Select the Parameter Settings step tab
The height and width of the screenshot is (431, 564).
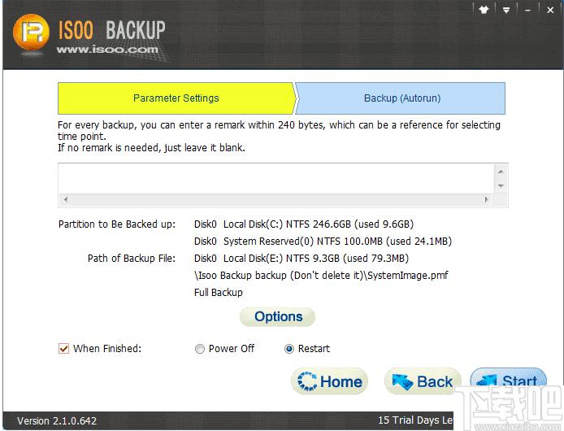176,98
